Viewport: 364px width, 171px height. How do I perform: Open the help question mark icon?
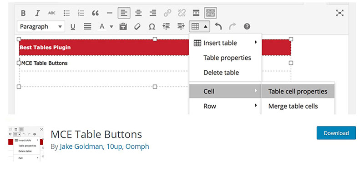coord(247,26)
